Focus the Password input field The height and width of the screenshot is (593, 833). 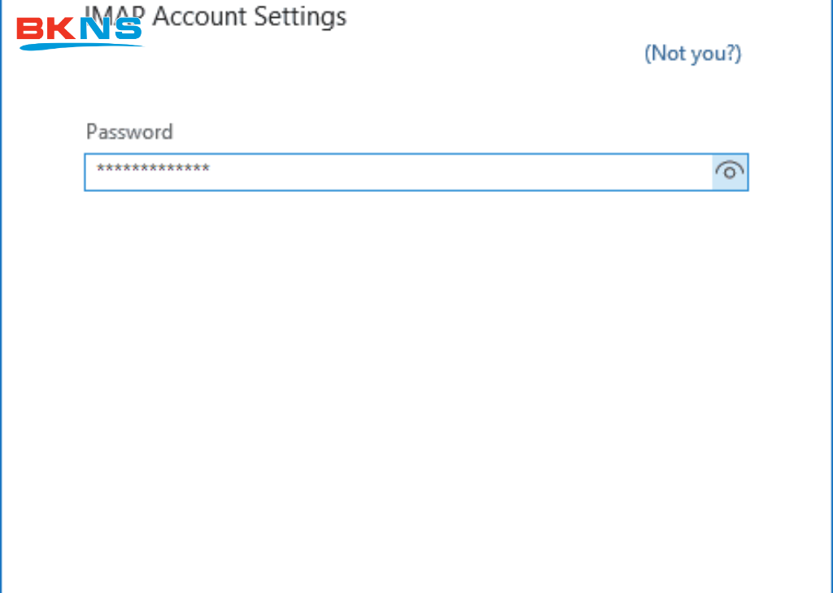tap(399, 172)
